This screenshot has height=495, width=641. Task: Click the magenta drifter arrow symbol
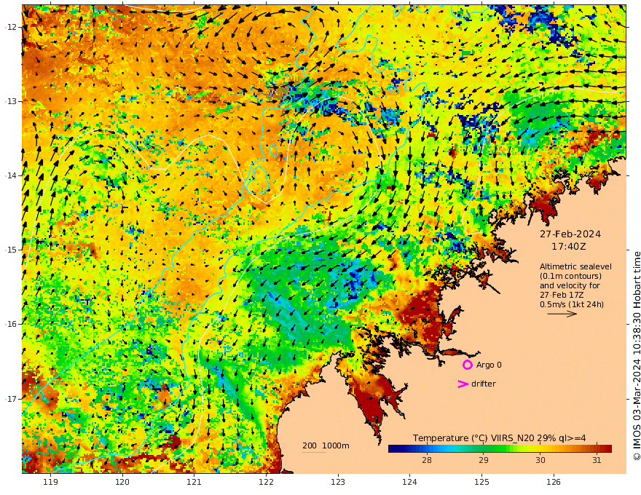point(463,384)
